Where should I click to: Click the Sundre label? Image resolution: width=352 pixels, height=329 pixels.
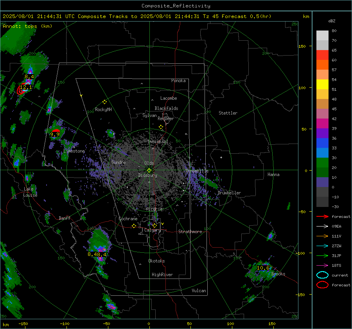(x=119, y=162)
